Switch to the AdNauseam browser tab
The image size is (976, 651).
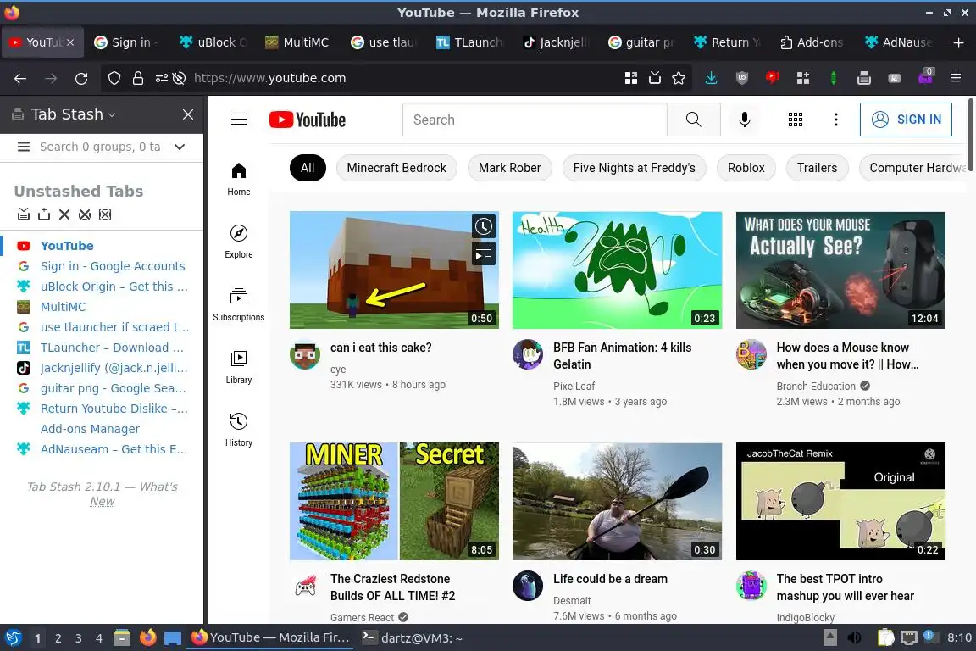898,42
